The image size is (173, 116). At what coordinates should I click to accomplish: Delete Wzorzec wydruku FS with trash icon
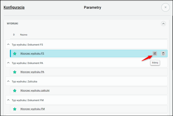(163, 54)
